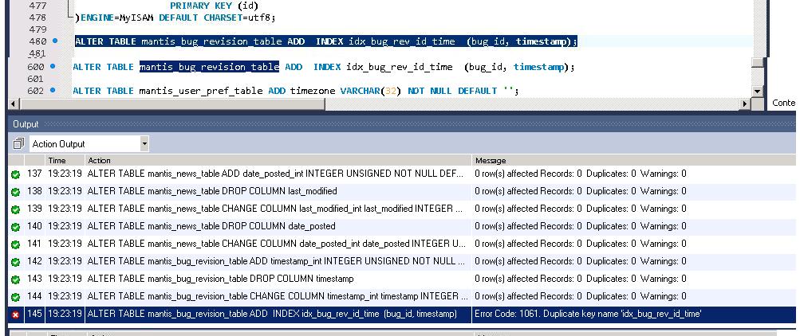Click the green success icon on row 144
Viewport: 800px width, 336px height.
[15, 296]
